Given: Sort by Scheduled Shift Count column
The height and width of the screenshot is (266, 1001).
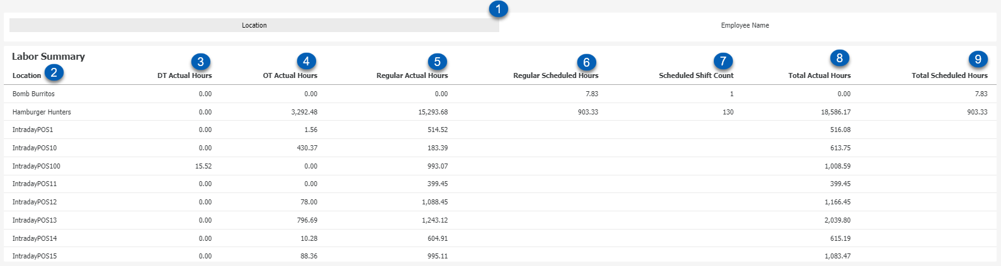Looking at the screenshot, I should [696, 75].
